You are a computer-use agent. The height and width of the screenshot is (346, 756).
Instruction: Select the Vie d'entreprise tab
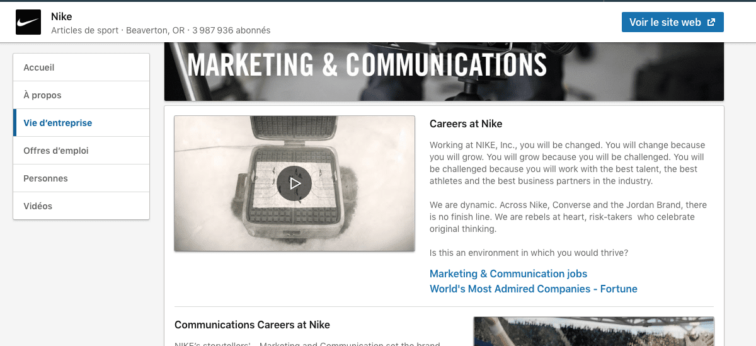[x=81, y=123]
